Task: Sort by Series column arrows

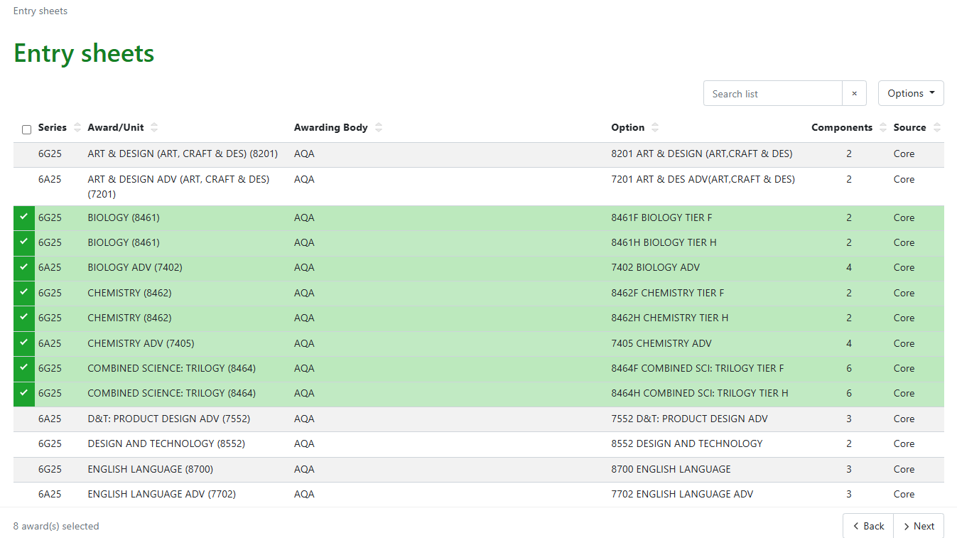Action: [x=77, y=128]
